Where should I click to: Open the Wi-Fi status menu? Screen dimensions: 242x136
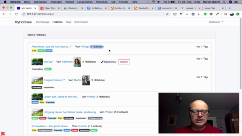(154, 2)
